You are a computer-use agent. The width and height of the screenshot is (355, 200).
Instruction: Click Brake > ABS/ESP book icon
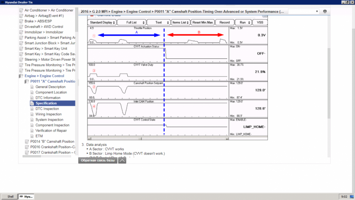tap(21, 21)
